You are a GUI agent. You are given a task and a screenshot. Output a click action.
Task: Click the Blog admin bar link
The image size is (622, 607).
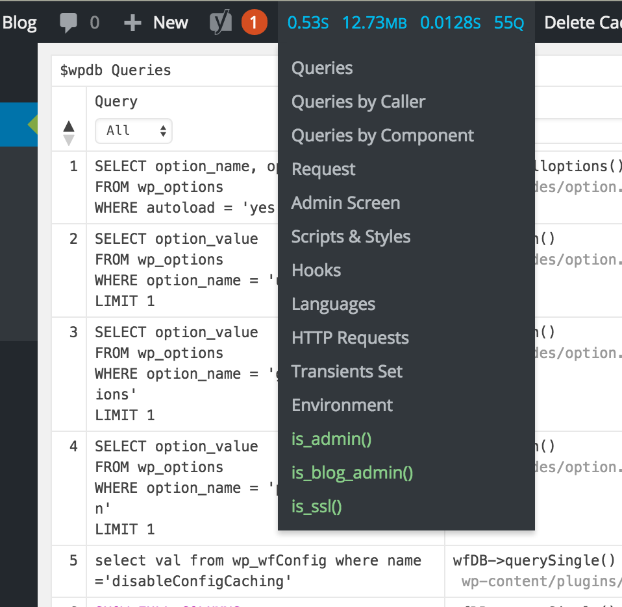click(19, 23)
